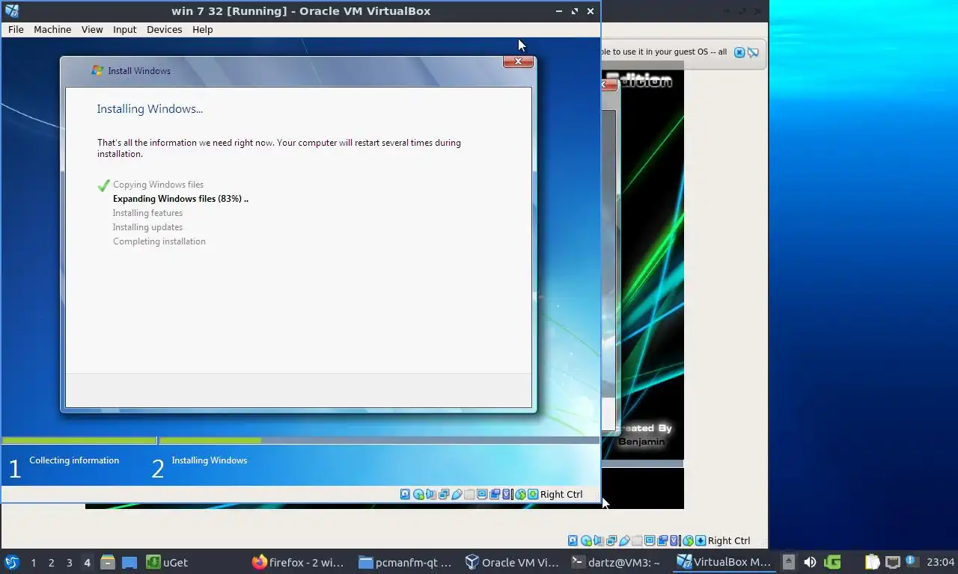Viewport: 958px width, 574px height.
Task: Open the LXQt application menu
Action: 11,562
